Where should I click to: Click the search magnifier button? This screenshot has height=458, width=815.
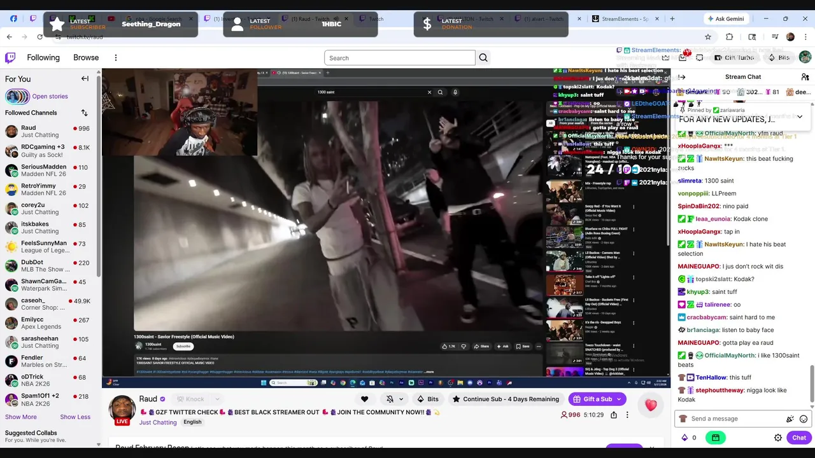(x=483, y=58)
